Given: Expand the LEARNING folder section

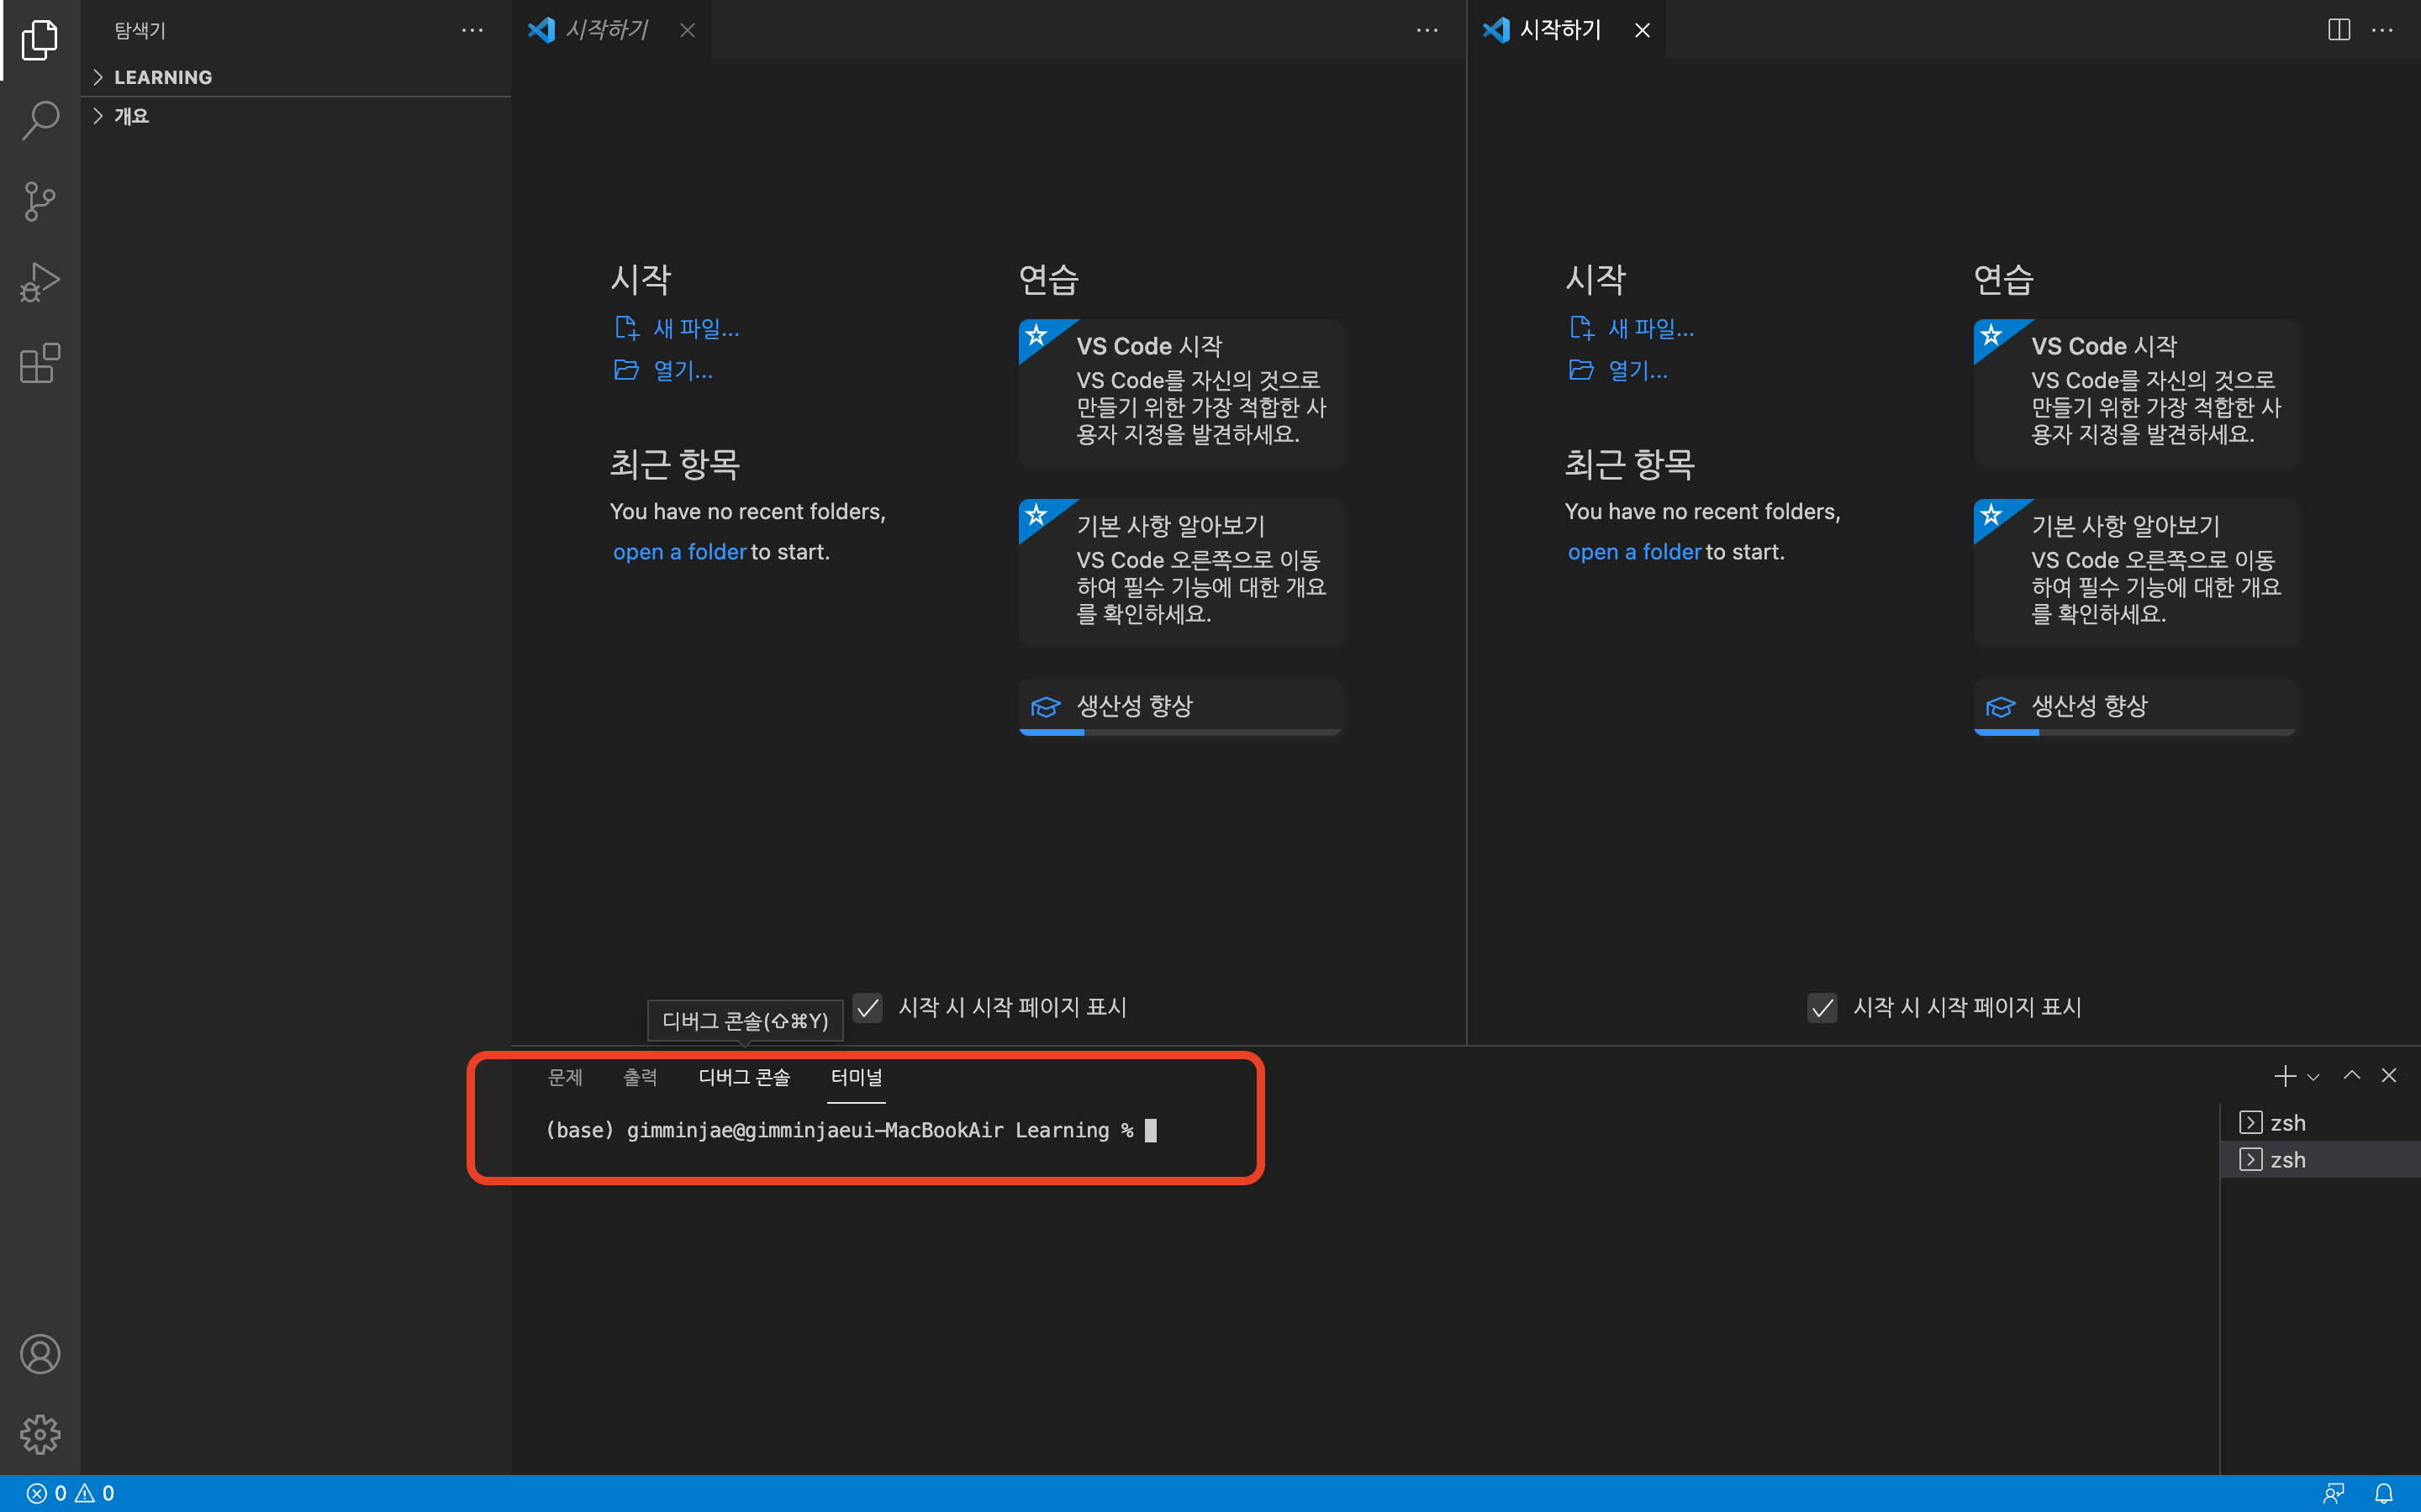Looking at the screenshot, I should (x=162, y=77).
